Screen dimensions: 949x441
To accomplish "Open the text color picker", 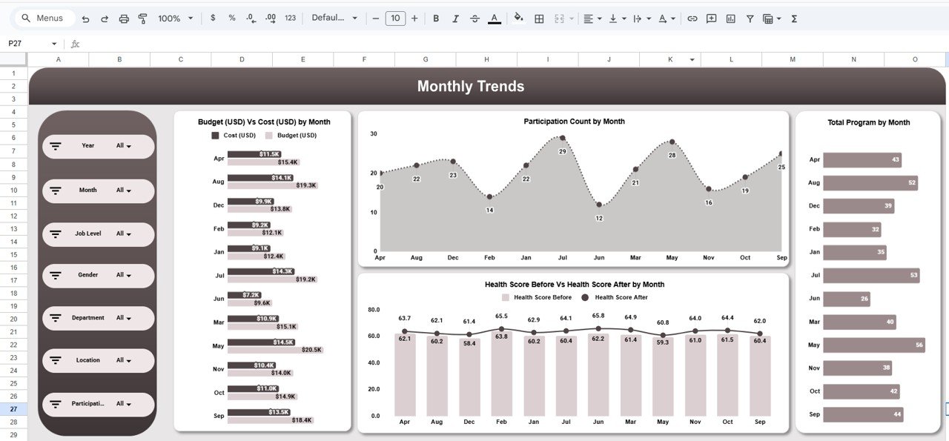I will 494,18.
